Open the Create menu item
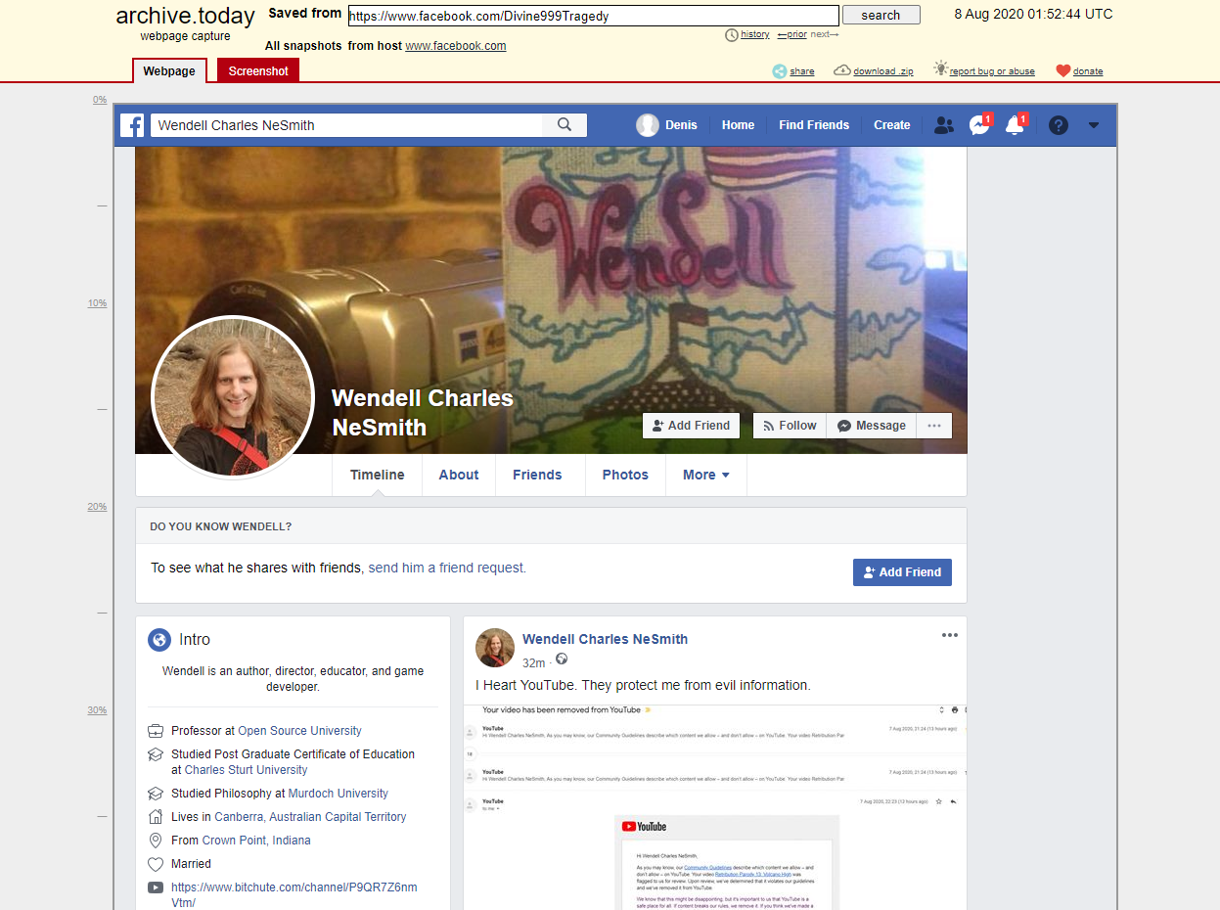The image size is (1220, 910). pyautogui.click(x=892, y=125)
